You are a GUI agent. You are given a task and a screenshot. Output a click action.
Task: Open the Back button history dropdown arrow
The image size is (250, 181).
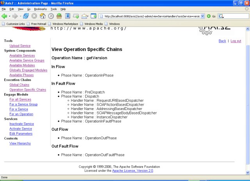tap(9, 16)
